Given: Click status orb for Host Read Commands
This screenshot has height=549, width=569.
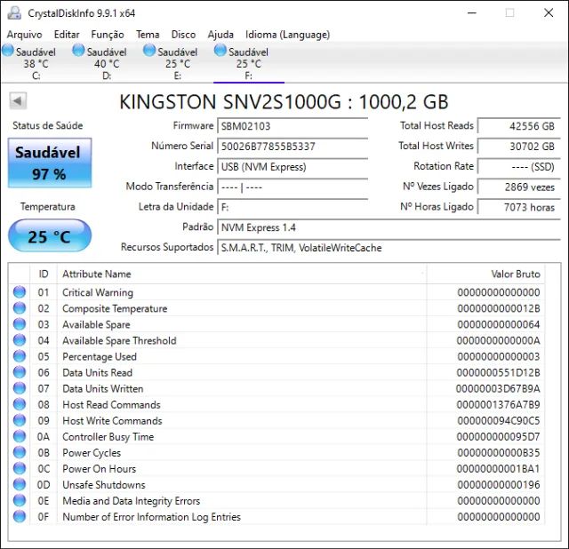Looking at the screenshot, I should (20, 404).
